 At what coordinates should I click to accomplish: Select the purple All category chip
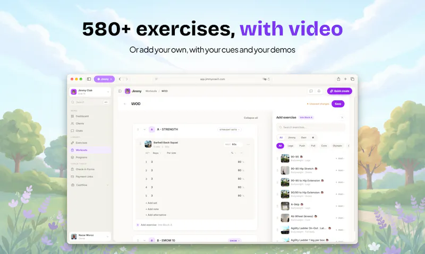tap(280, 146)
